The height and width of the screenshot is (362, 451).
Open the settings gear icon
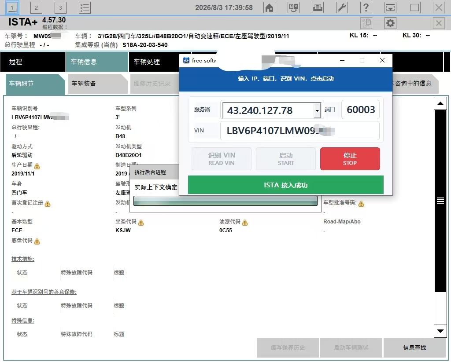pyautogui.click(x=390, y=23)
